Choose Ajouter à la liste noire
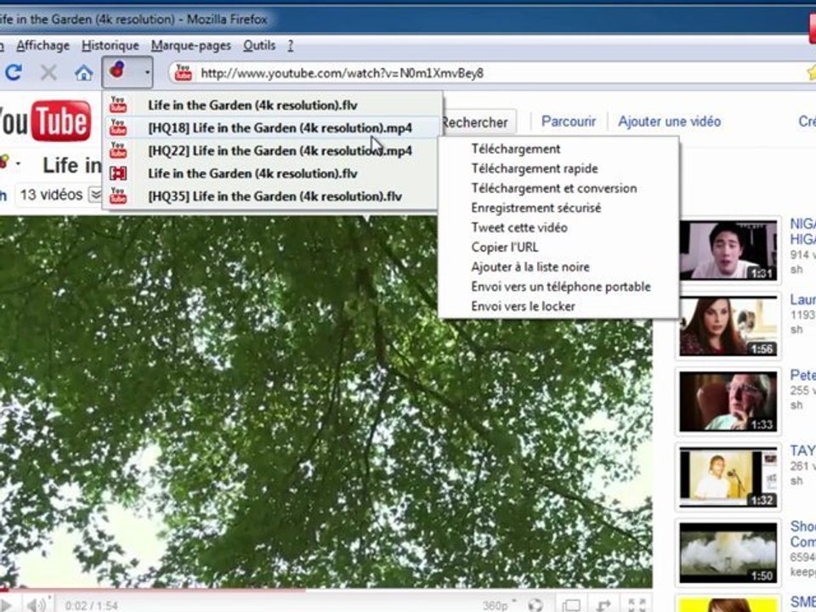This screenshot has height=612, width=816. (530, 267)
